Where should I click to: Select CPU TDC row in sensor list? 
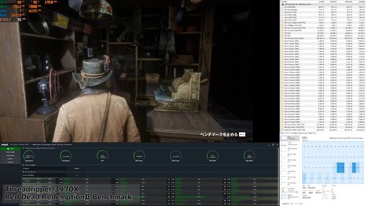click(x=323, y=33)
